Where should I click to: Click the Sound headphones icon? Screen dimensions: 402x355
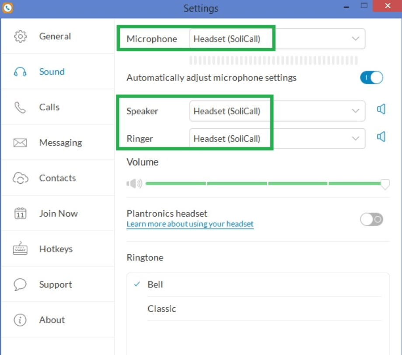[20, 72]
